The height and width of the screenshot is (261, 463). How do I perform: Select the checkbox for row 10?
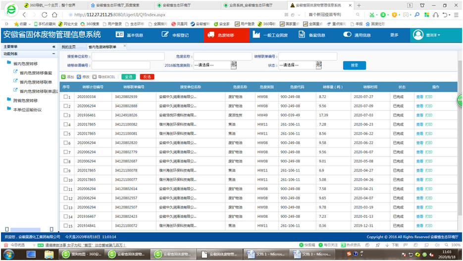(66, 180)
